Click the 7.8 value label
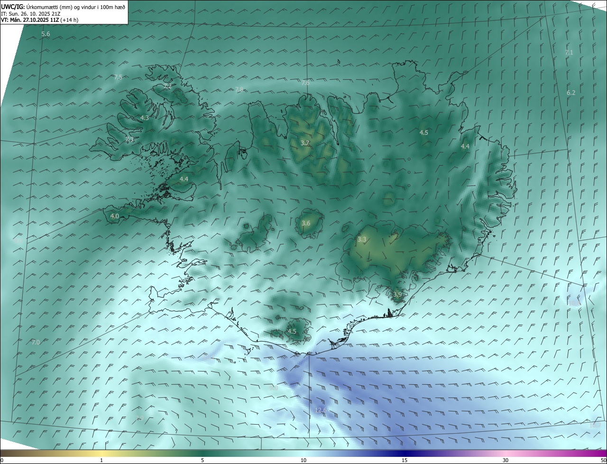607x464 pixels. [x=239, y=90]
